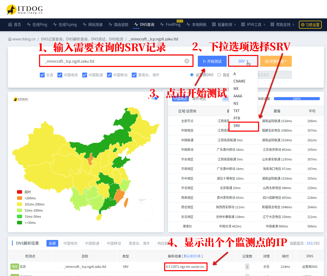Open the IPV6工具 menu
This screenshot has width=327, height=276.
[253, 25]
